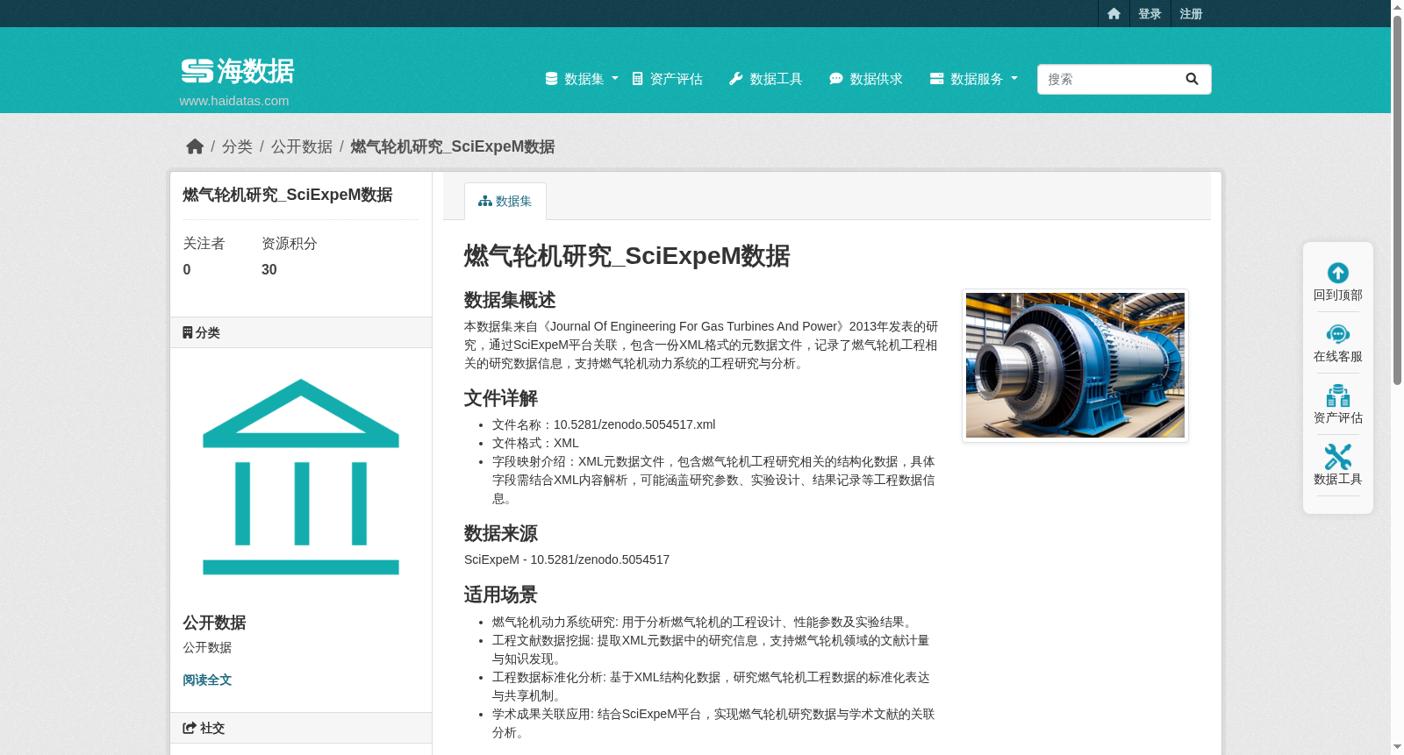The height and width of the screenshot is (755, 1404).
Task: Click the 数据工具 wrench floating icon
Action: 1338,457
